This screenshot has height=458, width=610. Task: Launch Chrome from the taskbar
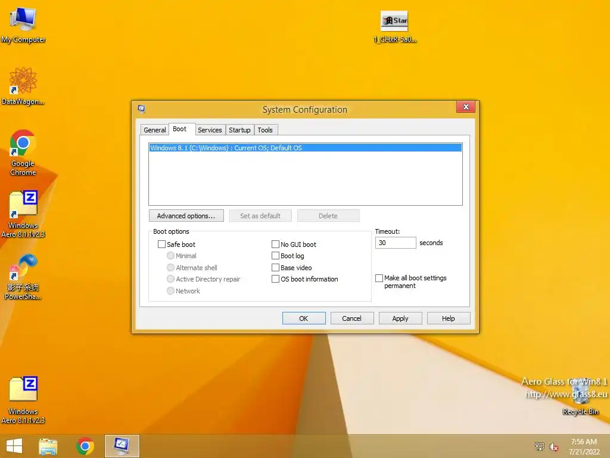pyautogui.click(x=85, y=446)
